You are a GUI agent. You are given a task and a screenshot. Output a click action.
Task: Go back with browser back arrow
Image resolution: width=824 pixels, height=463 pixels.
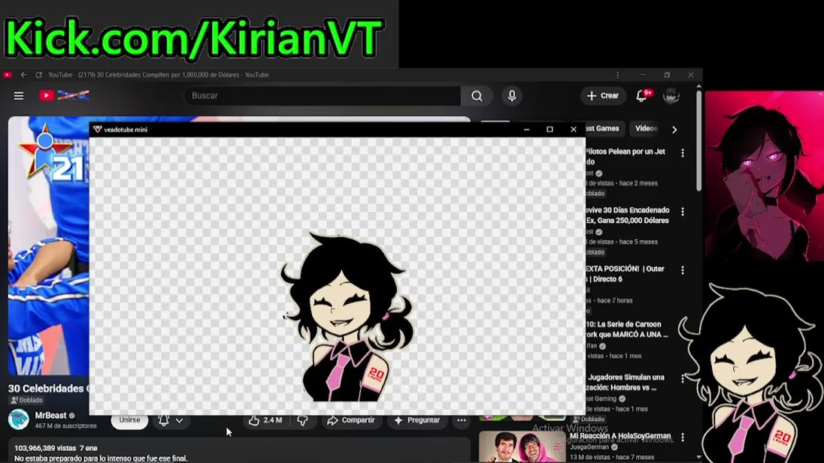[24, 75]
